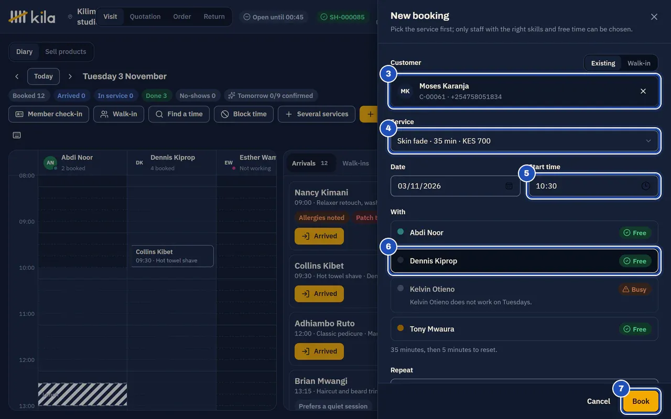The width and height of the screenshot is (671, 419).
Task: Open the date calendar picker icon
Action: coord(508,186)
